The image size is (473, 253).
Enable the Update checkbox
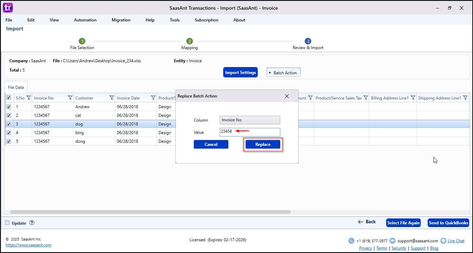(x=8, y=223)
